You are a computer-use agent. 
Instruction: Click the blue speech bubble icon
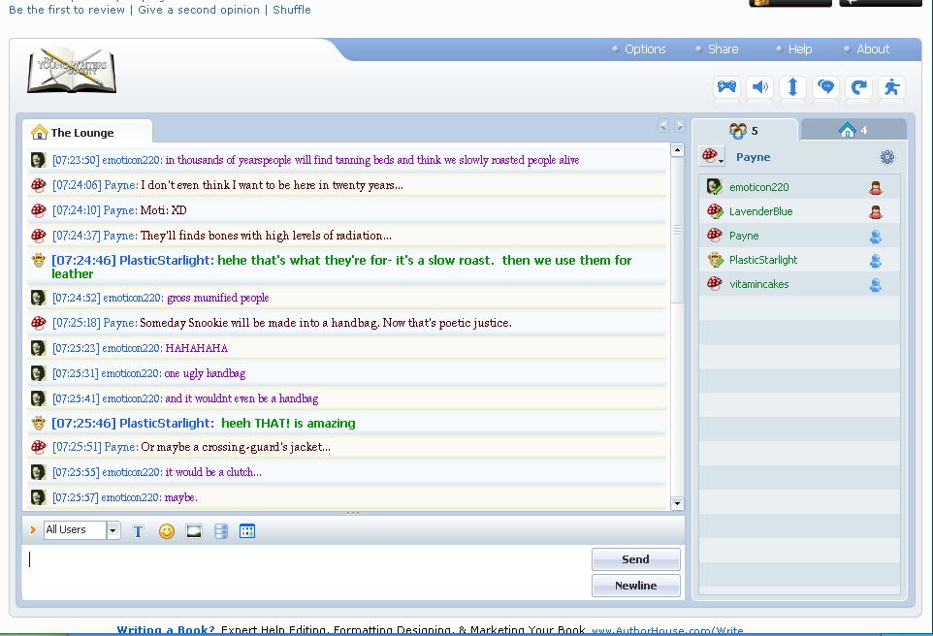click(826, 87)
